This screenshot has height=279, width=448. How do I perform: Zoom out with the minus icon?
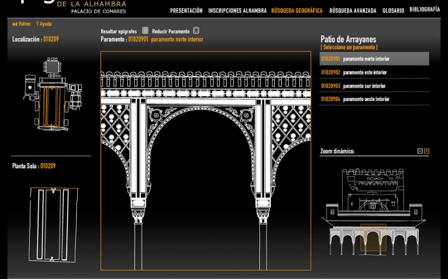(x=420, y=151)
